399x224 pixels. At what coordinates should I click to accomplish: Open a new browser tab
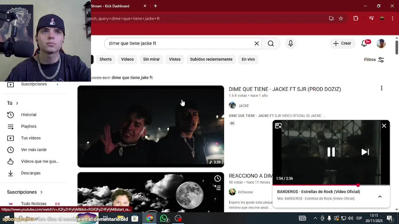(x=155, y=6)
